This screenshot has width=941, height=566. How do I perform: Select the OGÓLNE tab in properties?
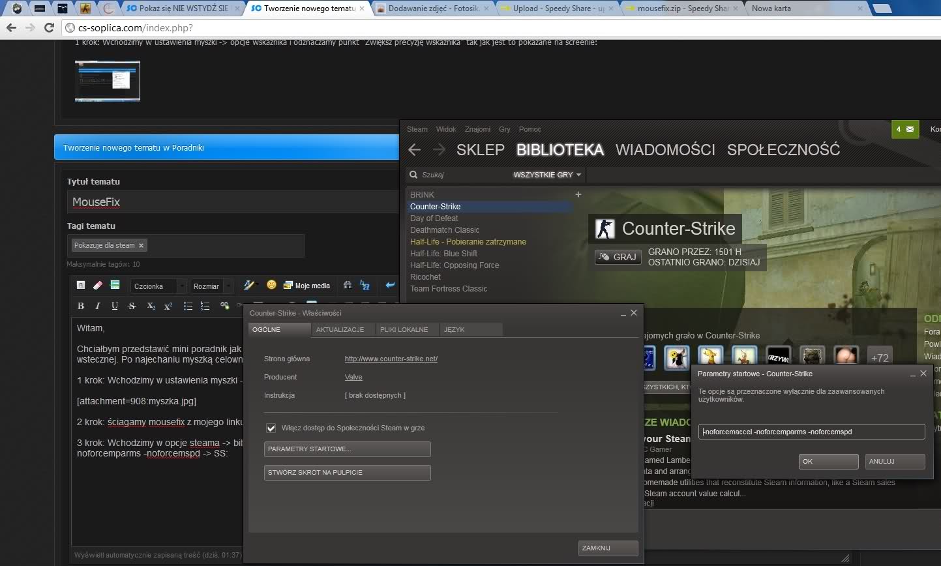tap(279, 329)
